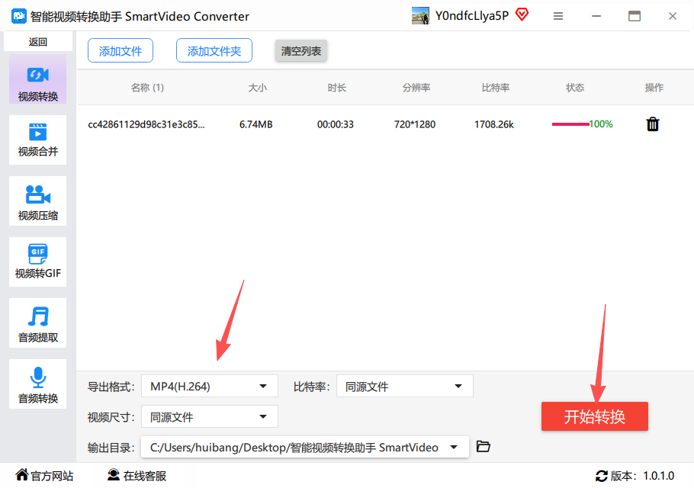The width and height of the screenshot is (694, 488).
Task: Open the 视频转GIF tool
Action: (37, 262)
